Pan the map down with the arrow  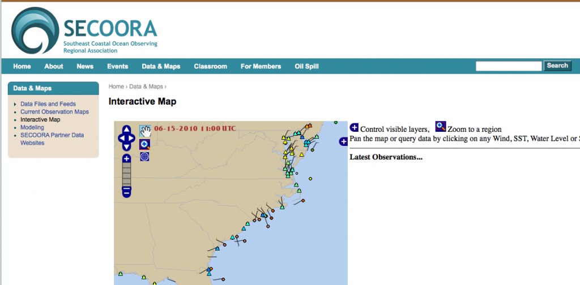point(126,147)
